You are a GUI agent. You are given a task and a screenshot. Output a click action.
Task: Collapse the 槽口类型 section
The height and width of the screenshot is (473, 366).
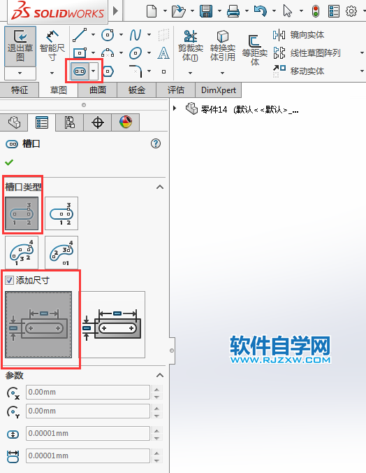click(160, 187)
